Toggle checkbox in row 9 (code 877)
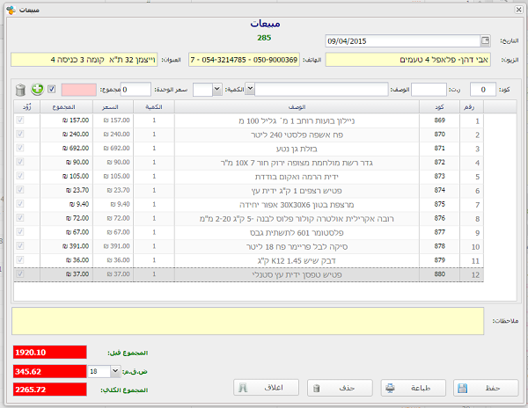Screen dimensions: 528x408 pos(20,232)
